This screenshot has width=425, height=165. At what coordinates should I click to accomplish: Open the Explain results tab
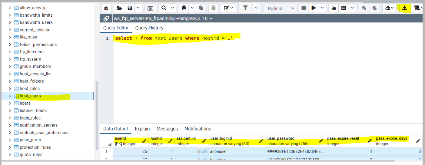click(142, 129)
